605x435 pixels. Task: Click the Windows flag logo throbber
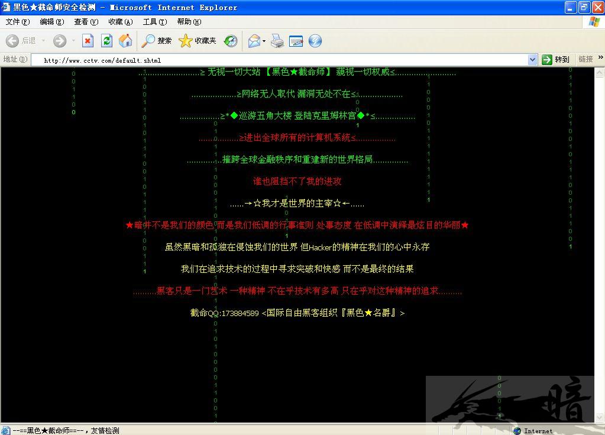pos(594,22)
